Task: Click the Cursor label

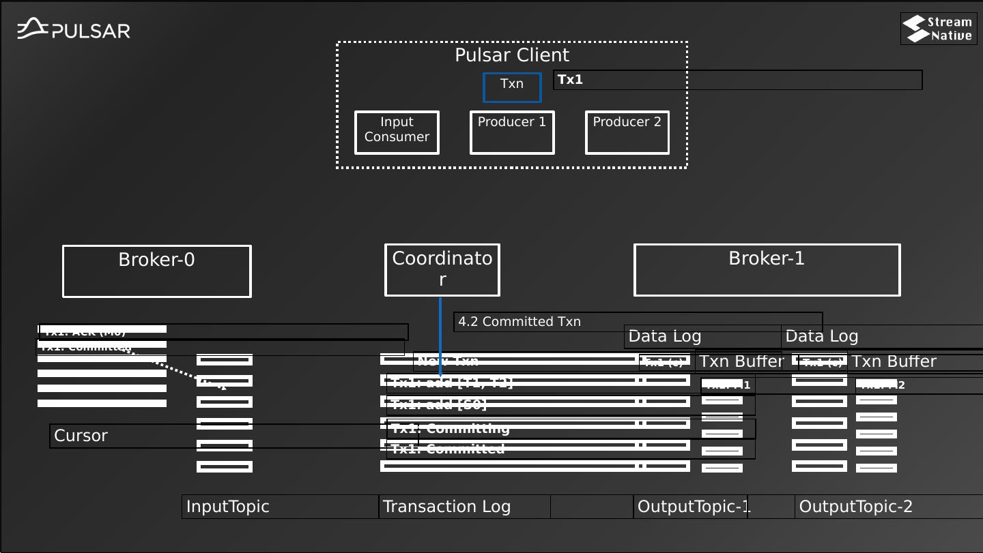Action: click(x=81, y=436)
